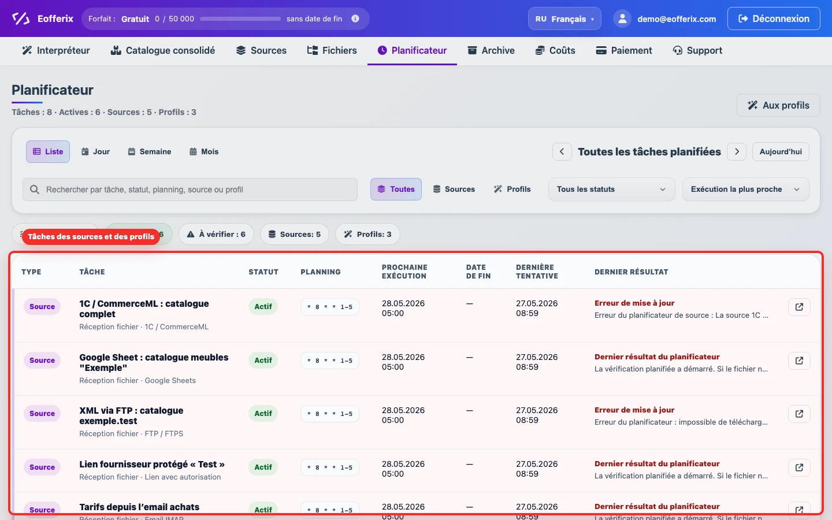
Task: Filter tasks by Profils type
Action: click(512, 189)
